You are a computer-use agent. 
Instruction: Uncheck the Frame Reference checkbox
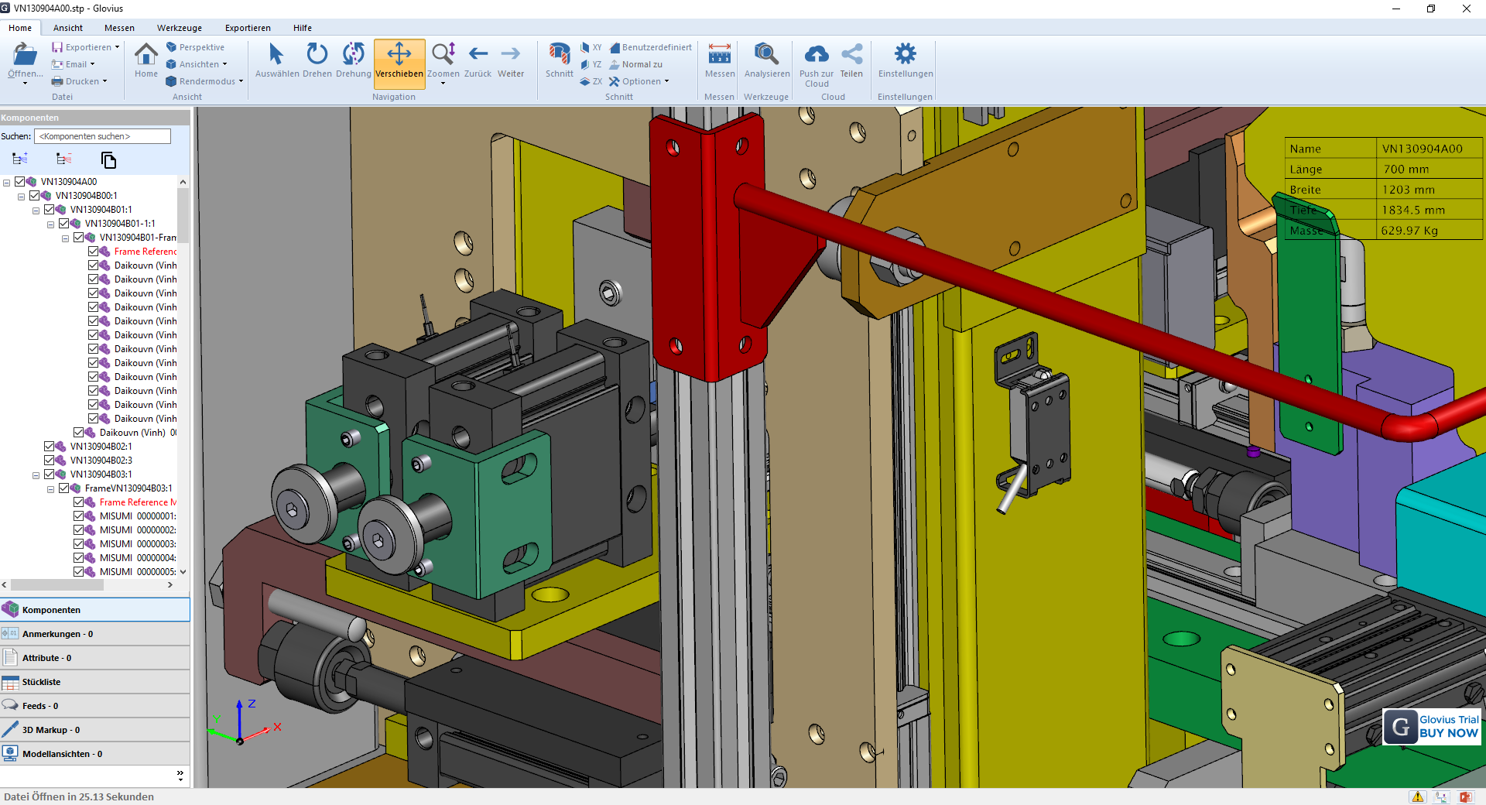coord(94,251)
